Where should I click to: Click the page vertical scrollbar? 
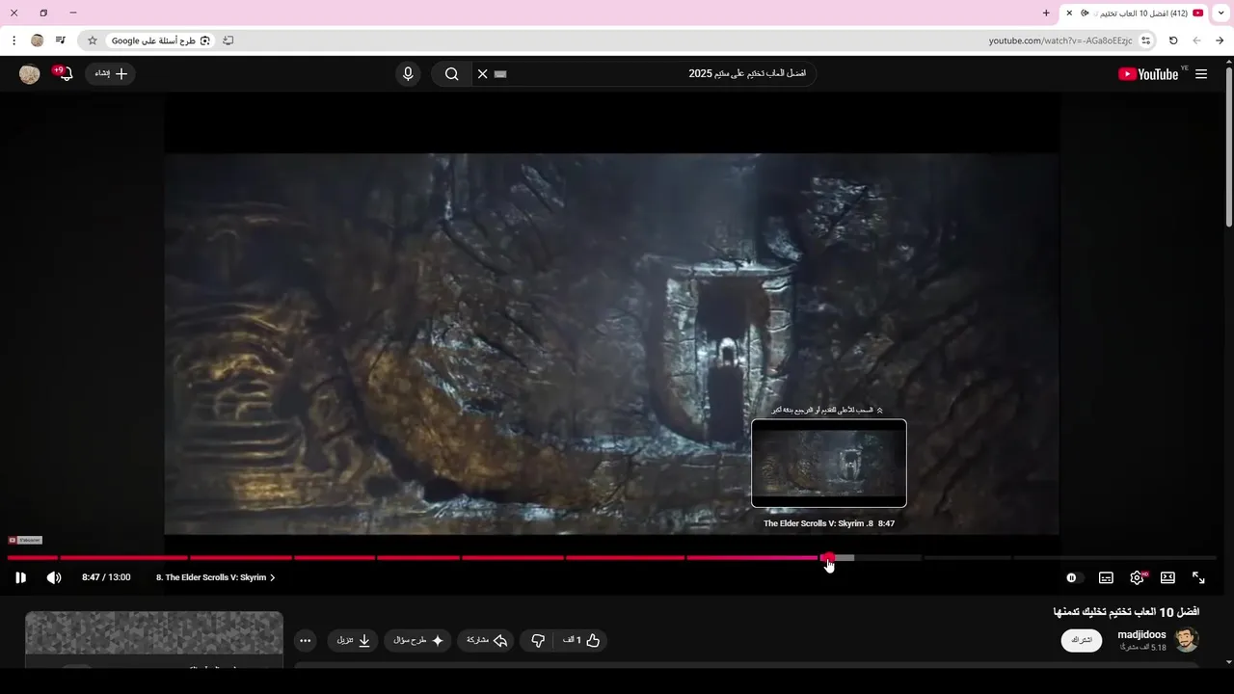(x=1229, y=147)
